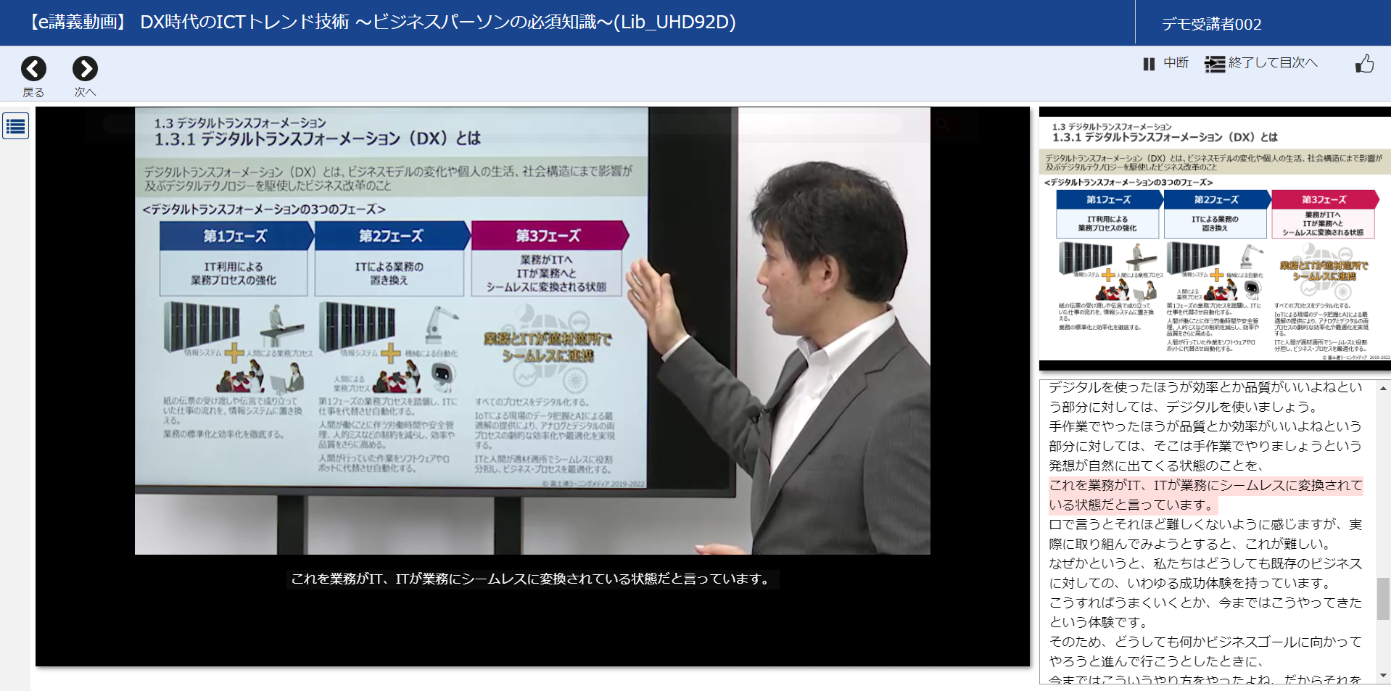Screen dimensions: 1391x691
Task: Jump to line なぜかというと、私たちは
Action: [x=1206, y=573]
